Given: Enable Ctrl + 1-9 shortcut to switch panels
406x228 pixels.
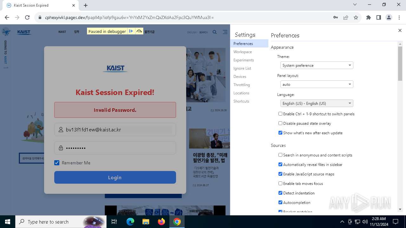Looking at the screenshot, I should tap(280, 114).
